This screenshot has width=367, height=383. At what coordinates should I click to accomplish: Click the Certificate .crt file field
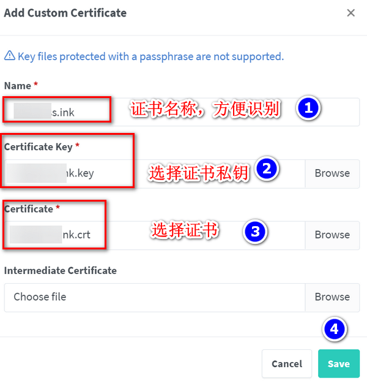pos(153,235)
